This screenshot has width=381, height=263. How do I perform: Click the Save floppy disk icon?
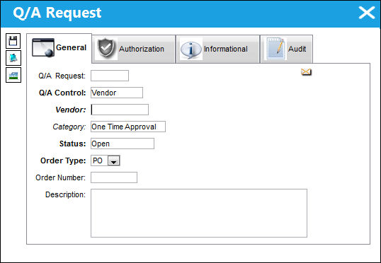pos(13,41)
